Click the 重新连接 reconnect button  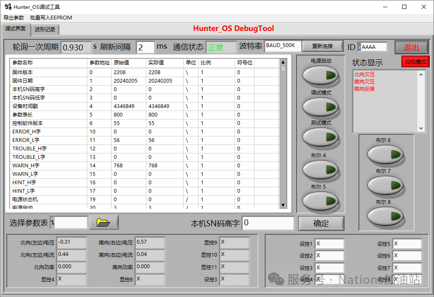(322, 46)
